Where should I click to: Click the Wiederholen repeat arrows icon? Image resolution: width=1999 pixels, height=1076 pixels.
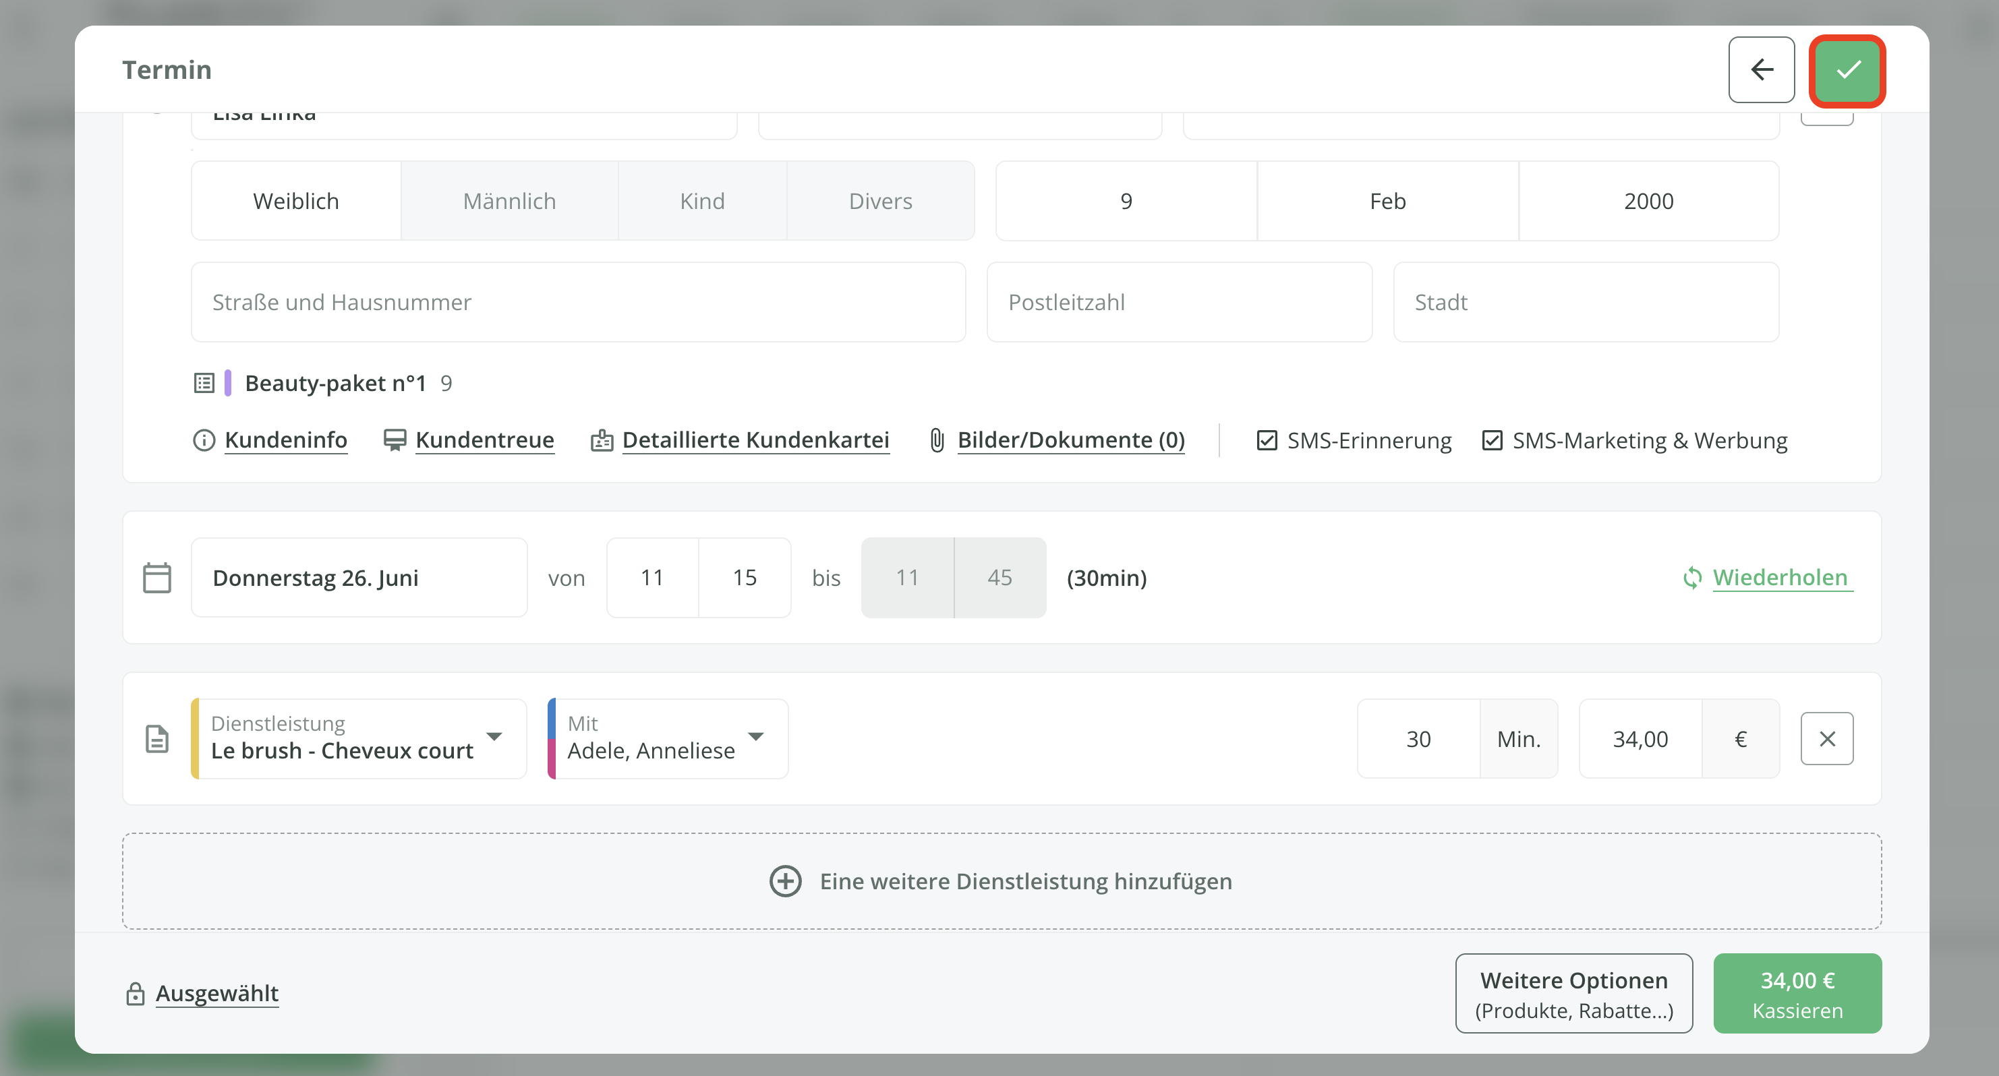click(1691, 578)
